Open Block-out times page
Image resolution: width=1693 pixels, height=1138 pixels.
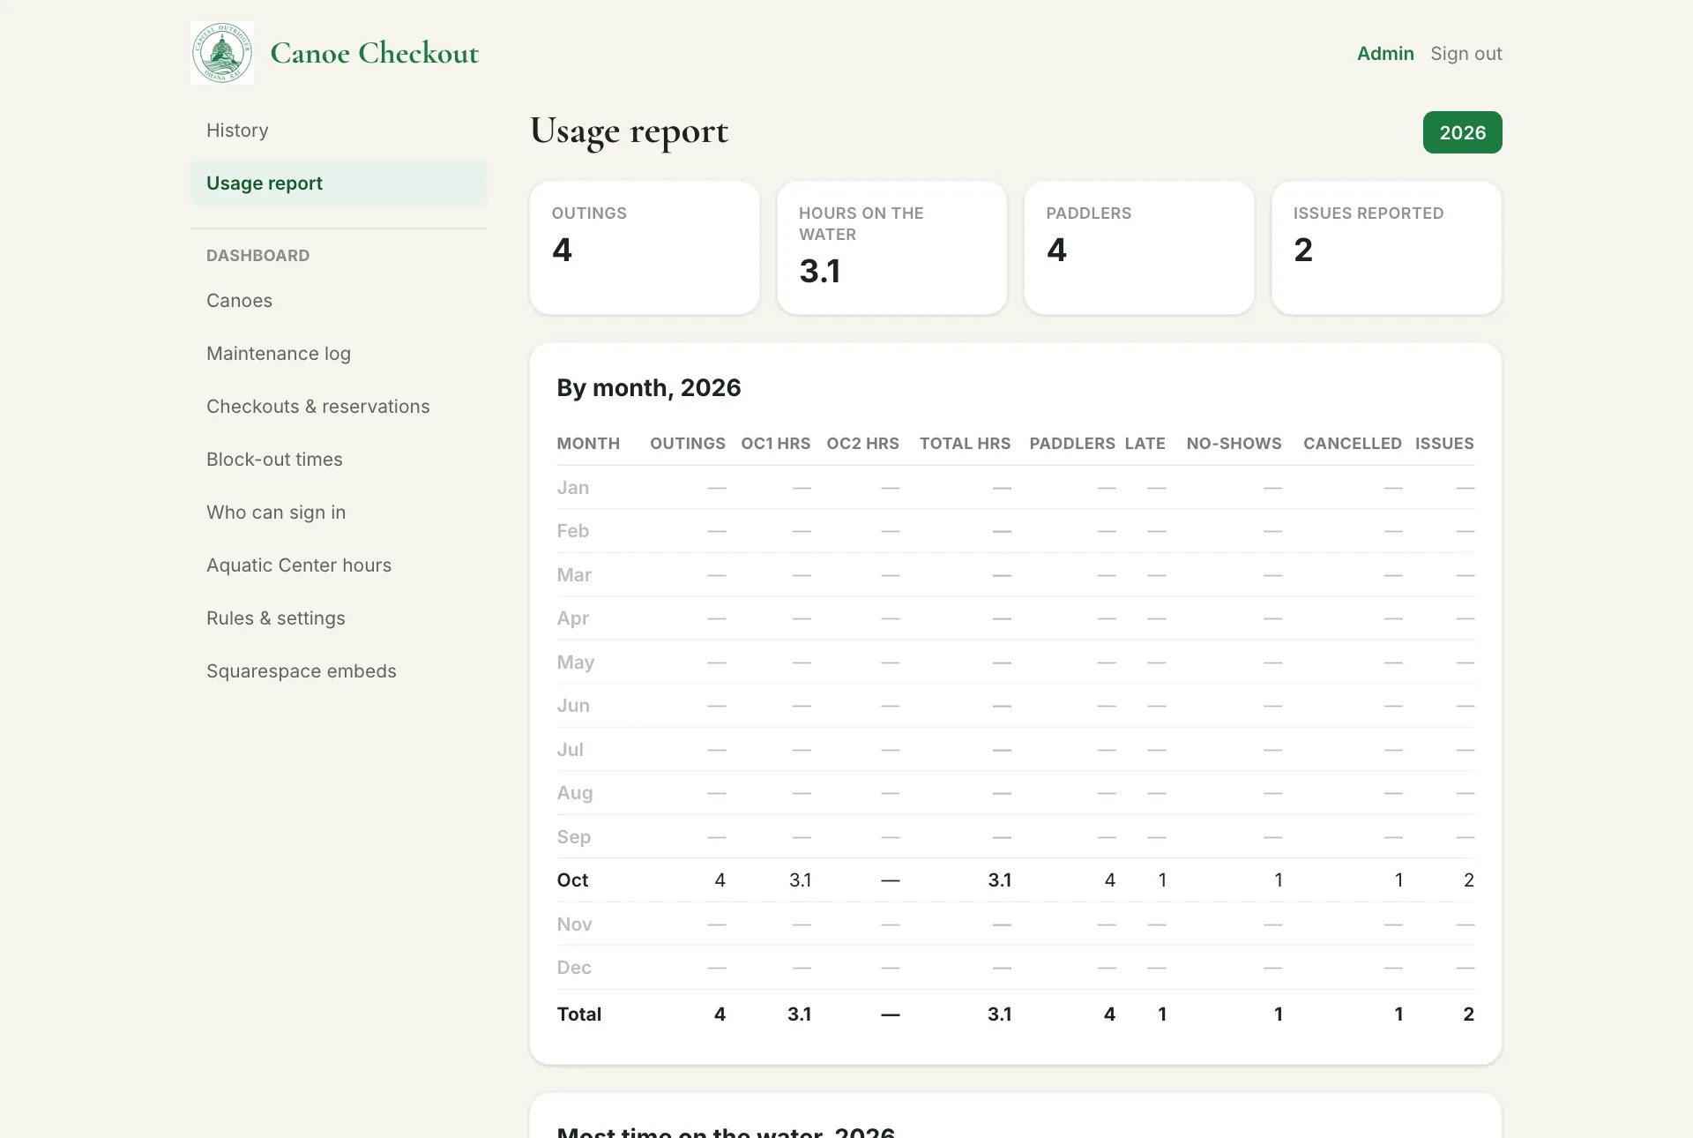click(339, 460)
